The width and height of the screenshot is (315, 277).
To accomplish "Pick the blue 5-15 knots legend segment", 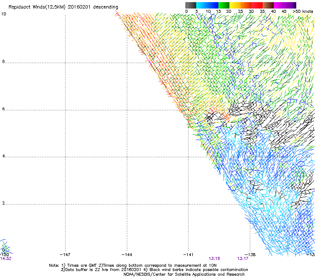I will [207, 5].
